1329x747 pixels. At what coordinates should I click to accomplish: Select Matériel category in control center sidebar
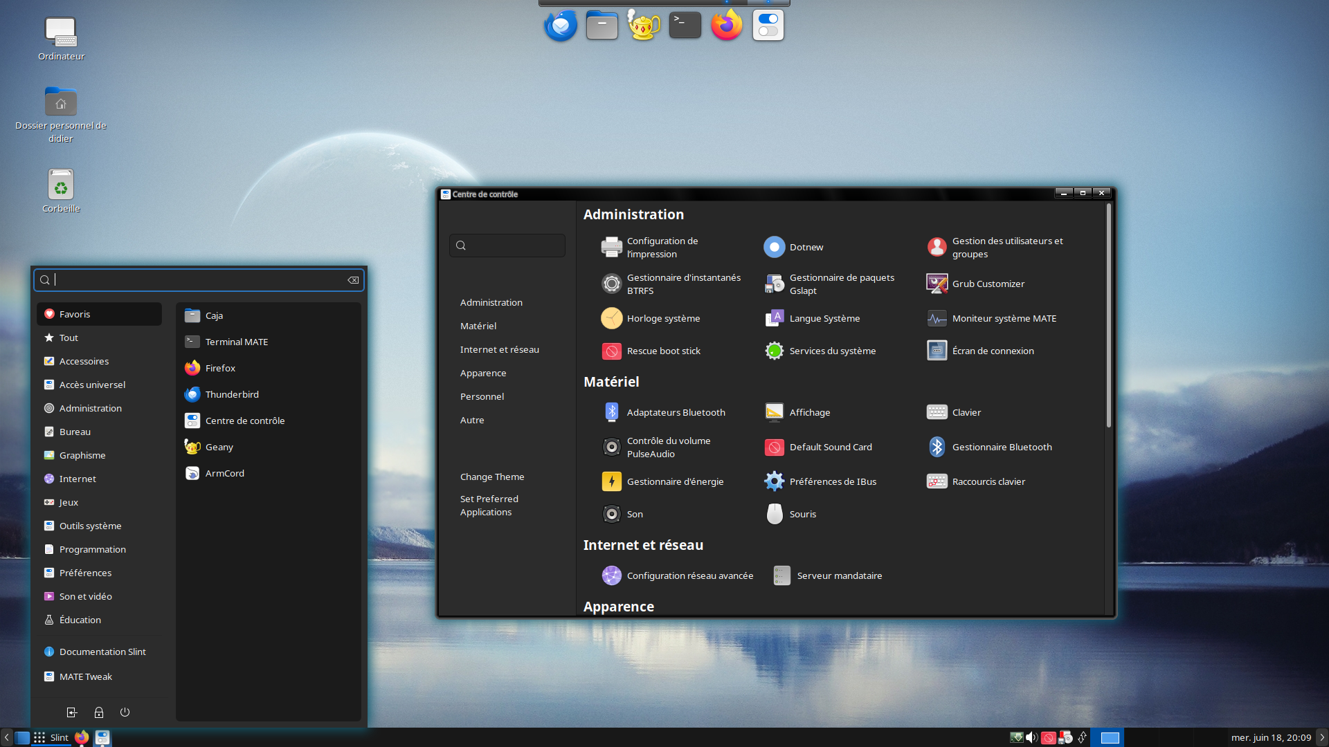tap(478, 326)
